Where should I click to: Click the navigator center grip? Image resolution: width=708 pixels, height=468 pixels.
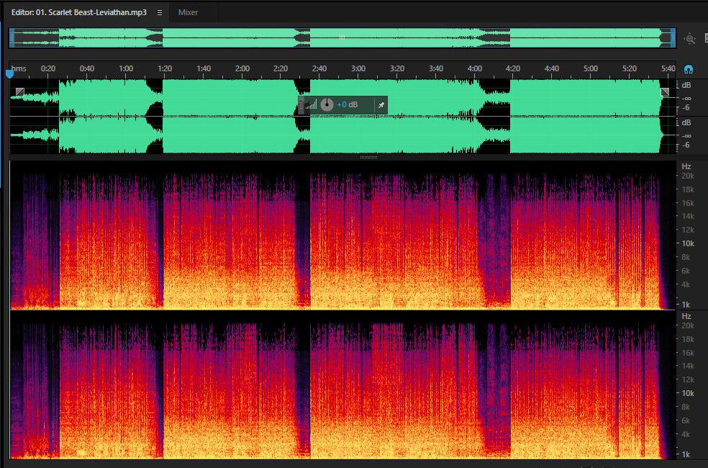(x=342, y=38)
